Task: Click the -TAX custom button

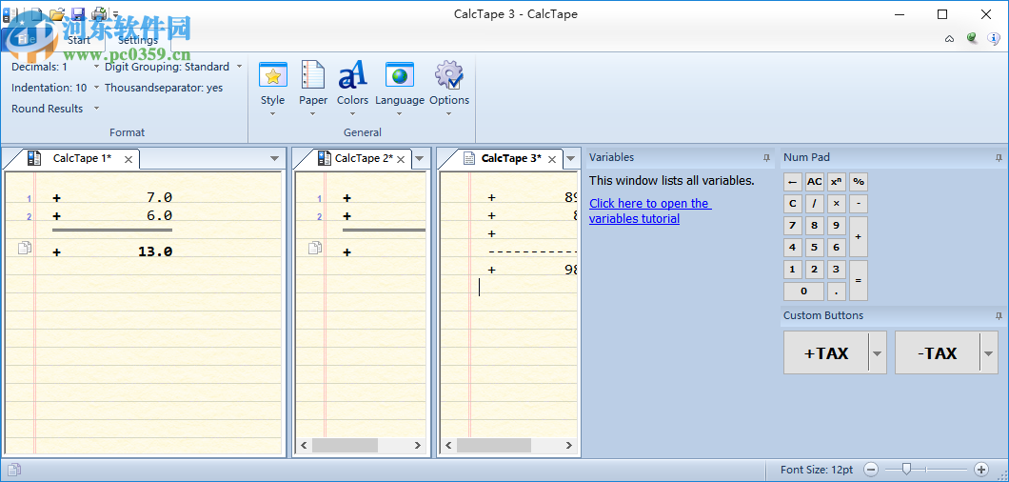Action: pyautogui.click(x=937, y=353)
